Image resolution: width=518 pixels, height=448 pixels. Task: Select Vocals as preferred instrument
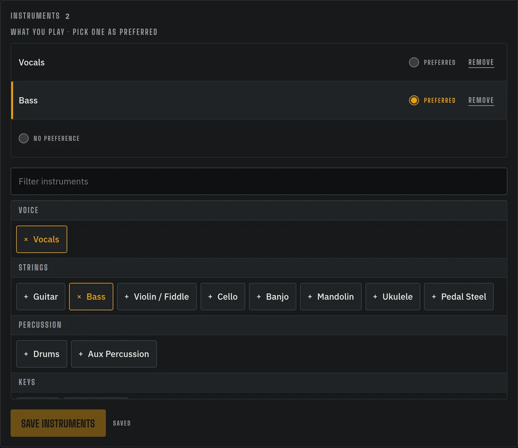414,62
